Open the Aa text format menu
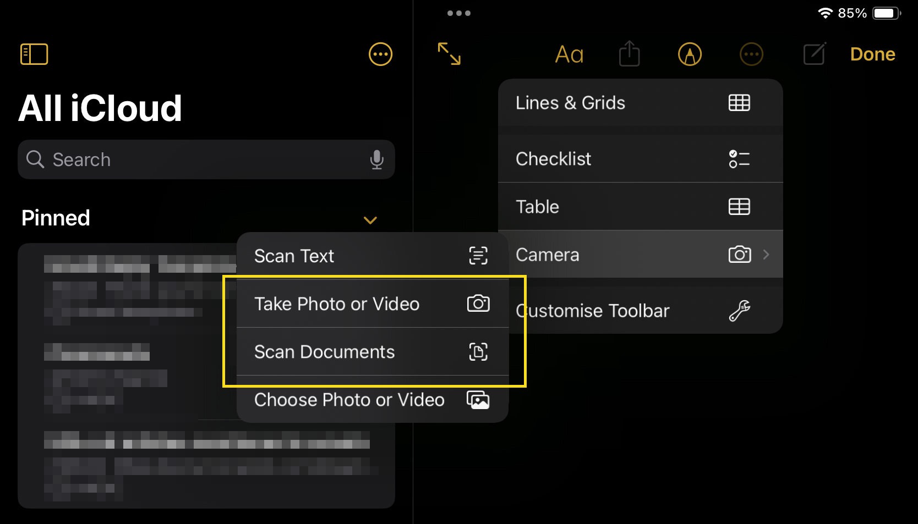 pyautogui.click(x=569, y=54)
